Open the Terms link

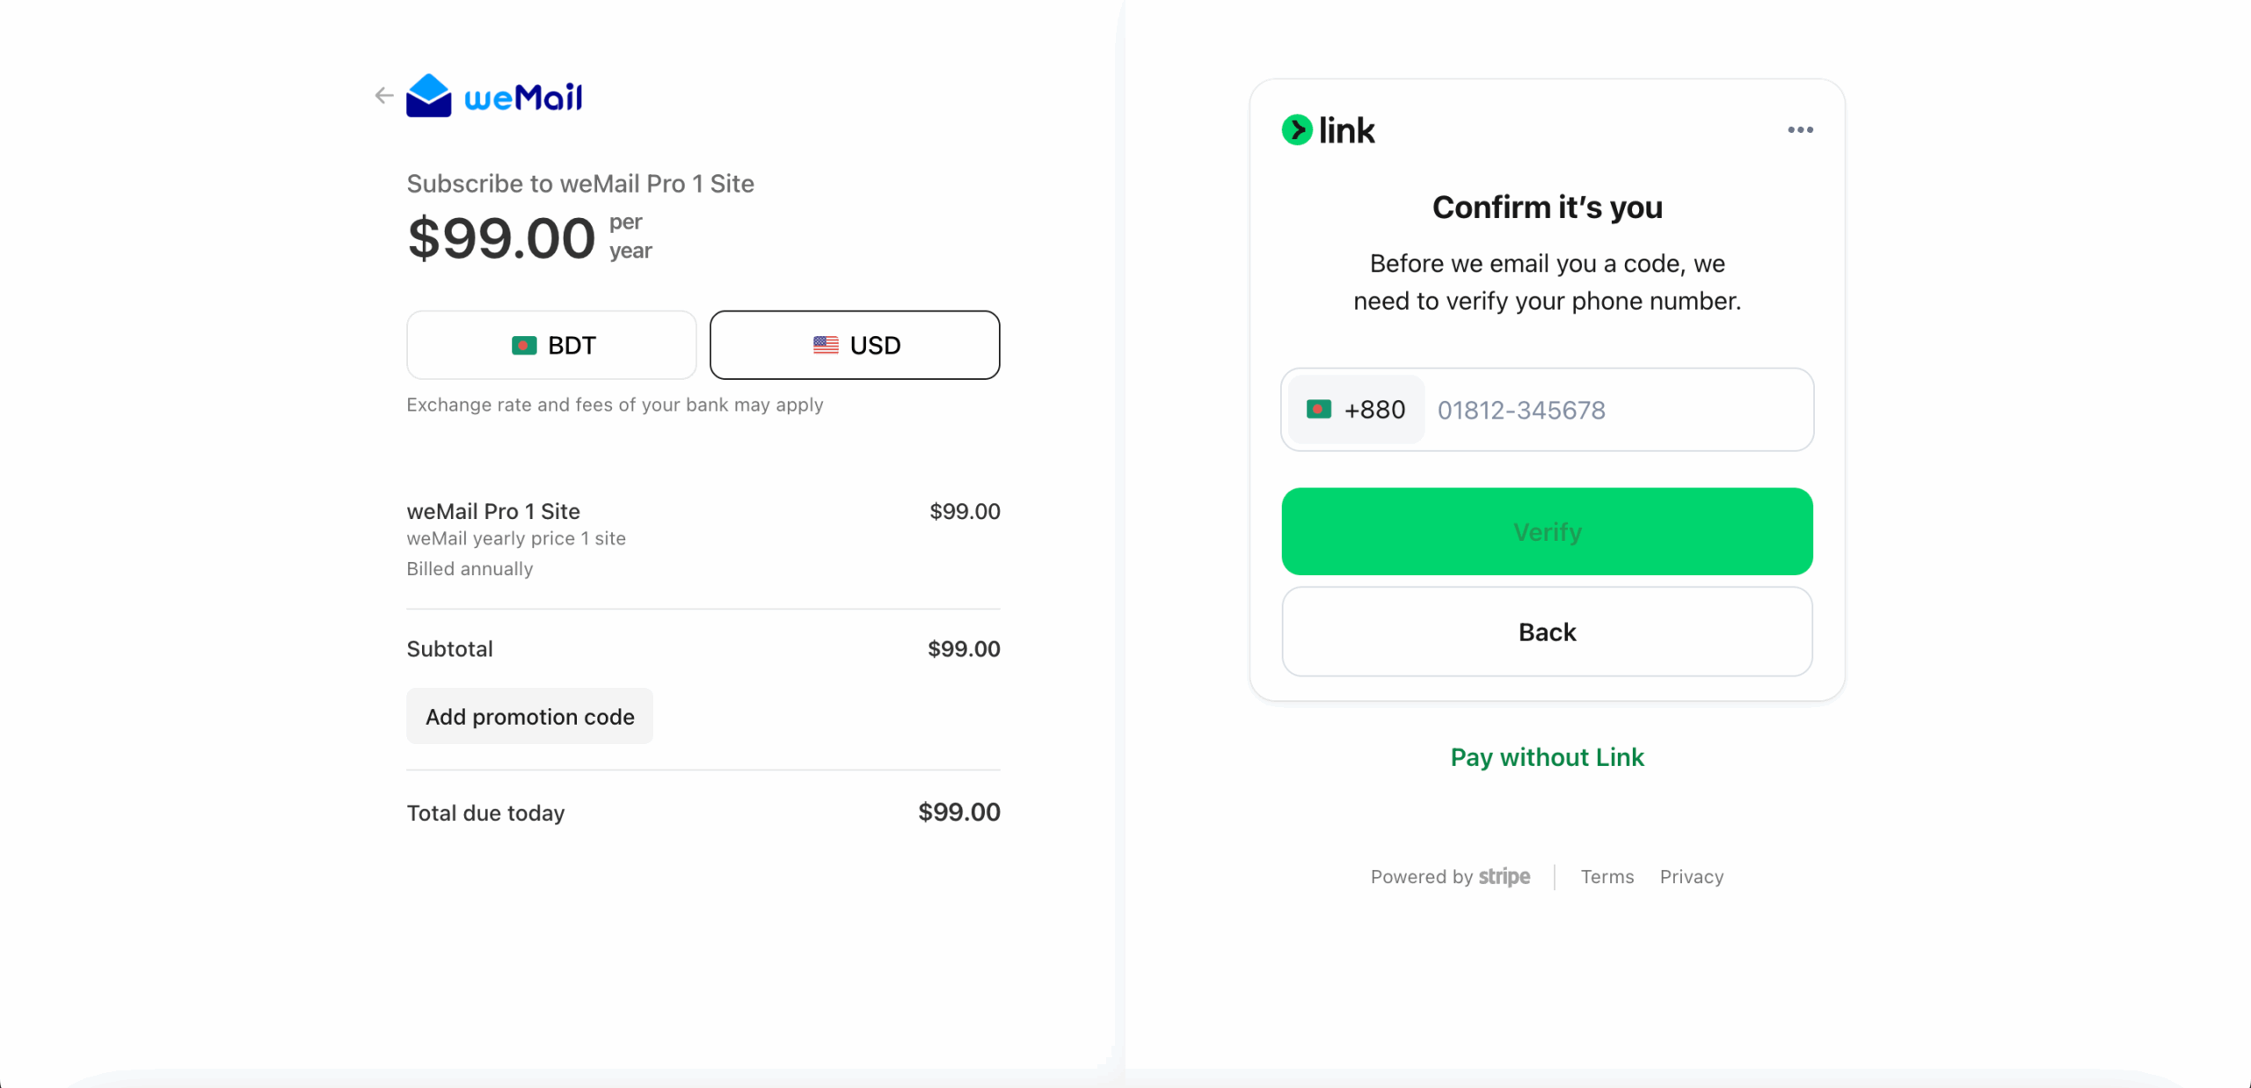[x=1606, y=877]
